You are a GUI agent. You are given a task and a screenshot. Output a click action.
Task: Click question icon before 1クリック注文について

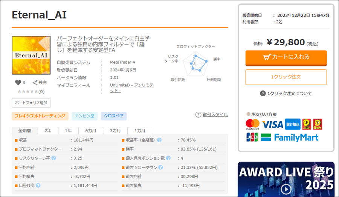point(263,94)
